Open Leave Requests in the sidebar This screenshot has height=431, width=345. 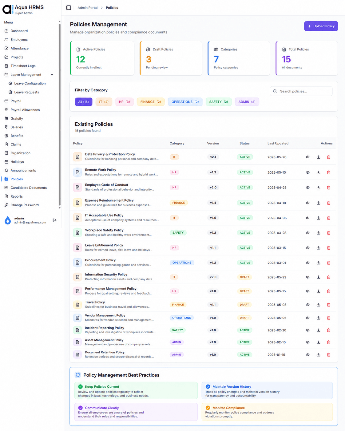pos(26,92)
